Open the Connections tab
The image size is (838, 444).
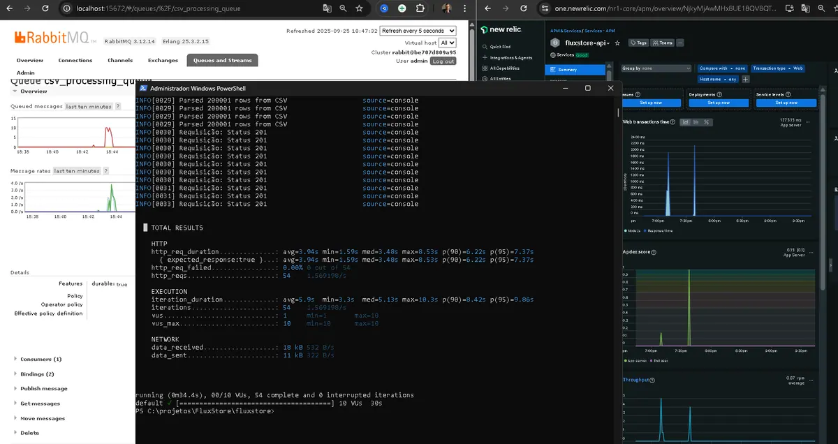pyautogui.click(x=75, y=60)
